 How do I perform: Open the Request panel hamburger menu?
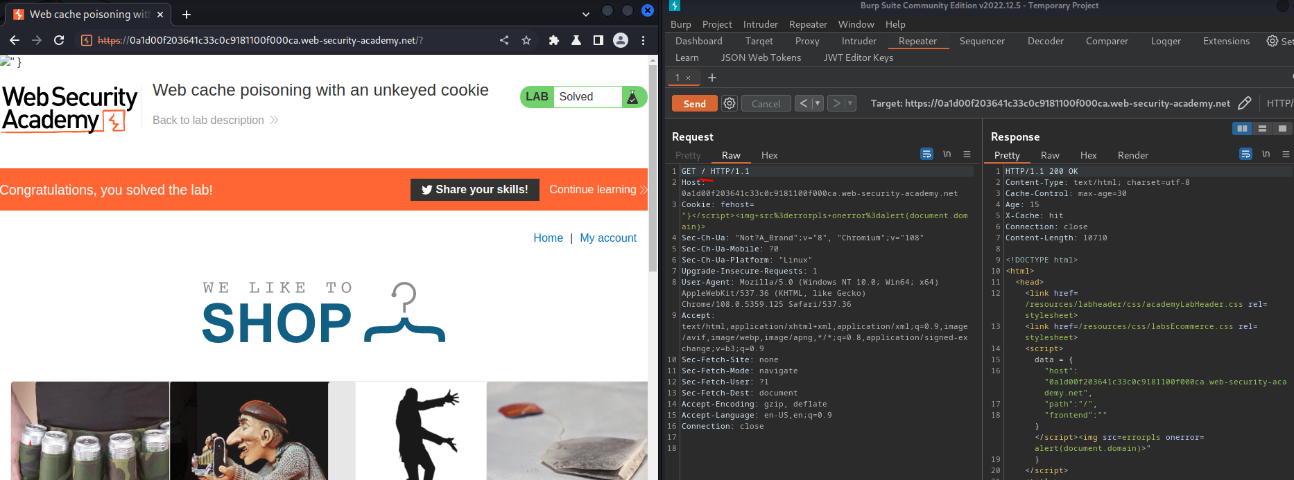point(967,154)
